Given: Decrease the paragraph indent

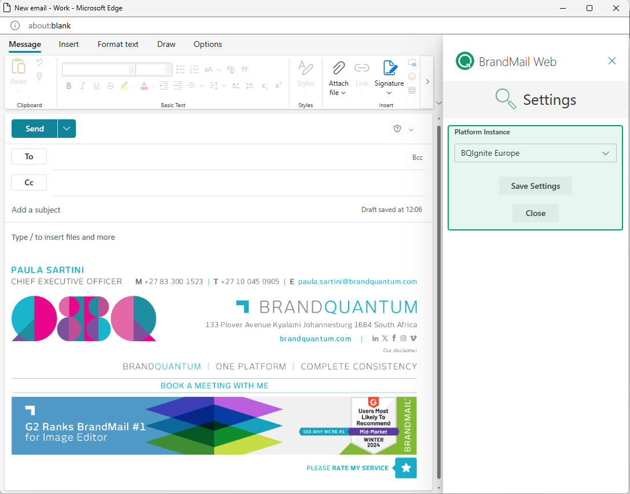Looking at the screenshot, I should pyautogui.click(x=164, y=85).
